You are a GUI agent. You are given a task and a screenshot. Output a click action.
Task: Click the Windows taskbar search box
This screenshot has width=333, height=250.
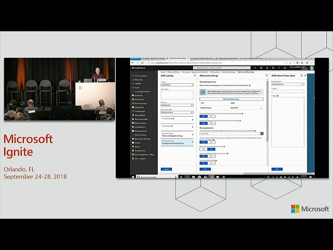[x=157, y=177]
